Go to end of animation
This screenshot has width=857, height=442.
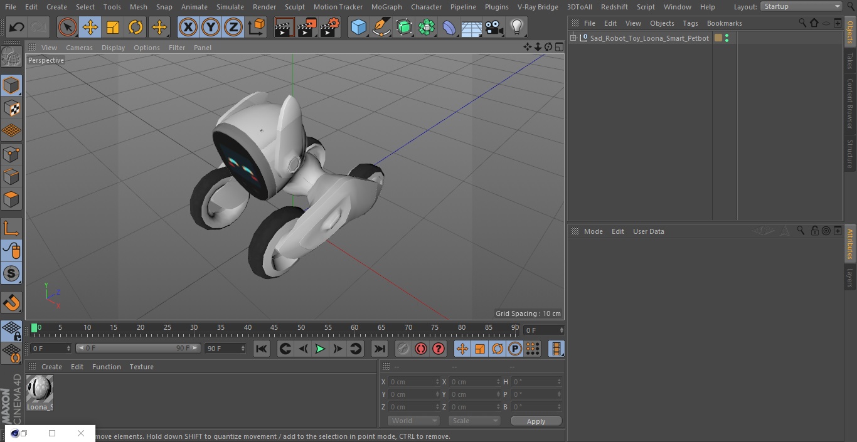point(380,349)
